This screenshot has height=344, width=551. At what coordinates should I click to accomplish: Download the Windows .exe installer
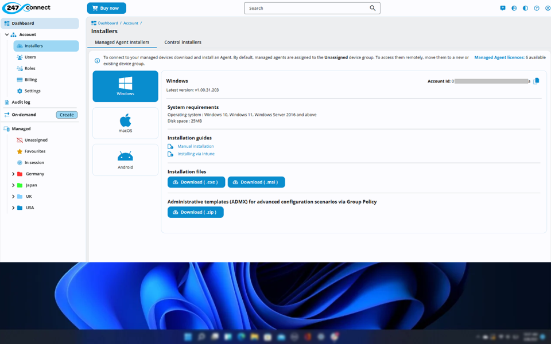(196, 182)
